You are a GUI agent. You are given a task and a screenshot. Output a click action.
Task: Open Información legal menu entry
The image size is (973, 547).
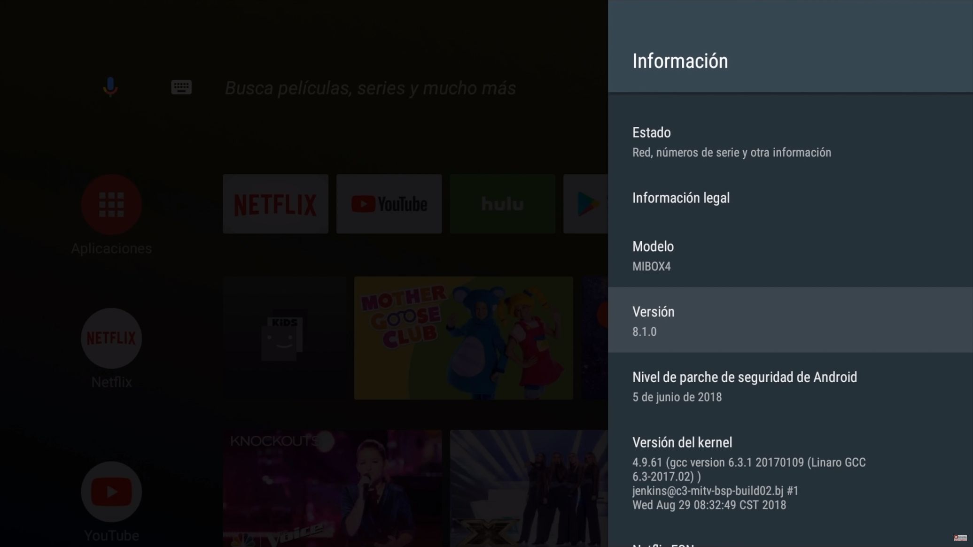790,198
